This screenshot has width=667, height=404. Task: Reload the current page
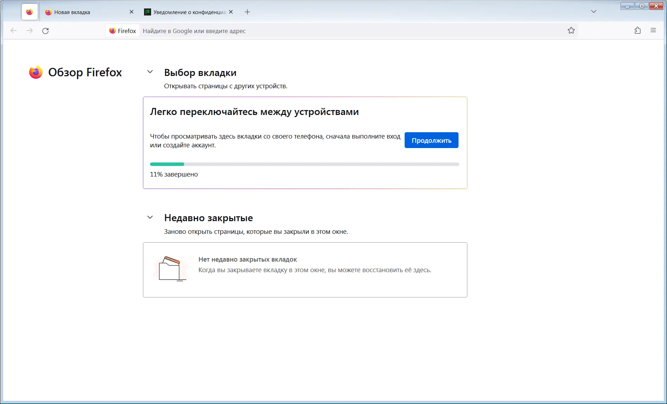[45, 31]
